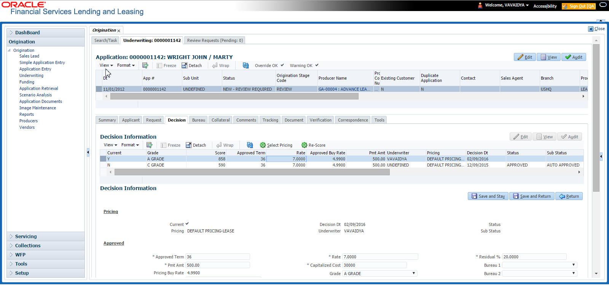Detach the application grid table
The image size is (609, 285).
click(x=192, y=66)
